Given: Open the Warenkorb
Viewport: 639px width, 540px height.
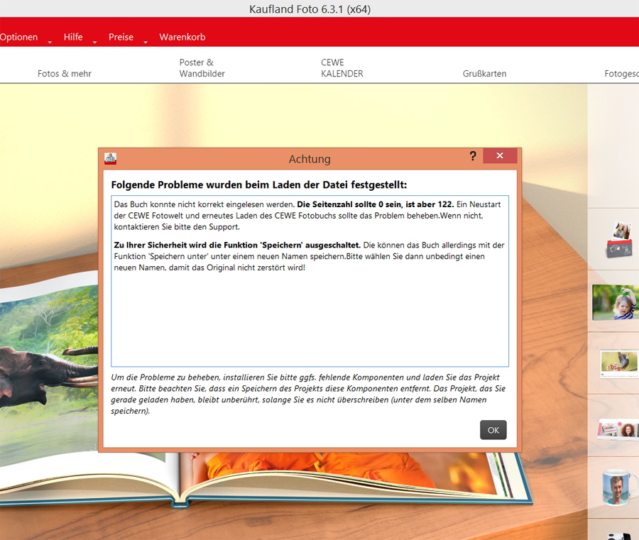Looking at the screenshot, I should coord(182,37).
